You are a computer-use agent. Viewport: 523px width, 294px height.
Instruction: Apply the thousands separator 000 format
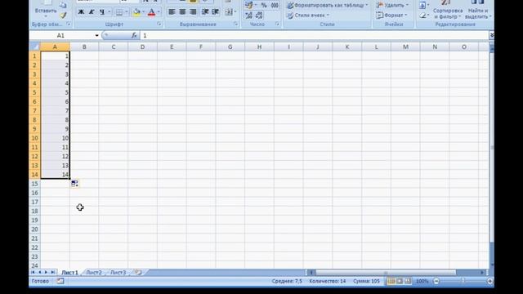point(275,5)
